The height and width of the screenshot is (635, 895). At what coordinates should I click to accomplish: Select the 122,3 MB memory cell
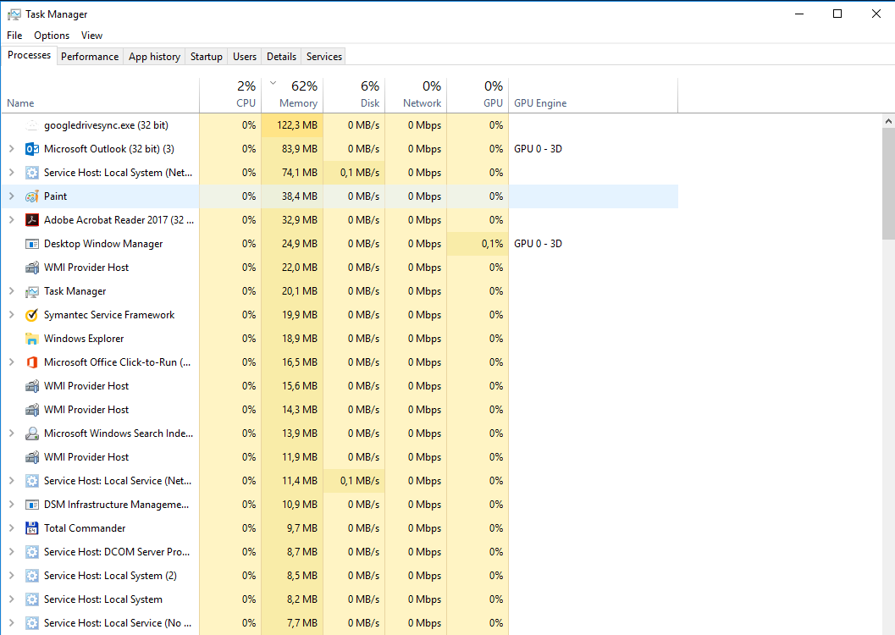pyautogui.click(x=292, y=125)
